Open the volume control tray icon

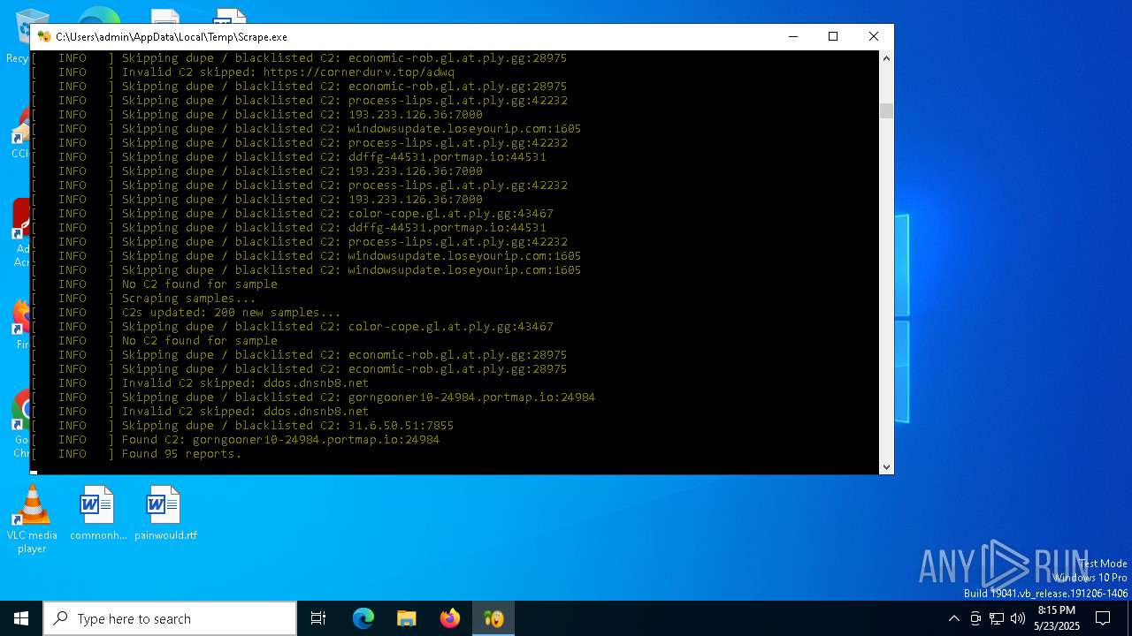pyautogui.click(x=1018, y=618)
